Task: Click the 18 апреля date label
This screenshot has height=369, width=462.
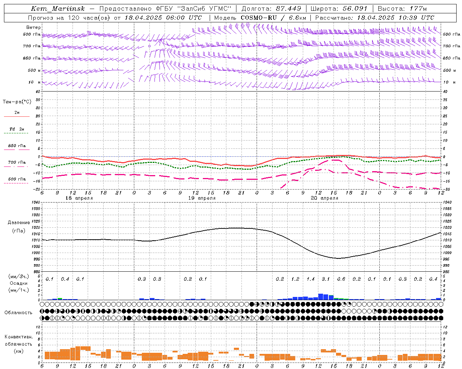Action: pos(79,198)
